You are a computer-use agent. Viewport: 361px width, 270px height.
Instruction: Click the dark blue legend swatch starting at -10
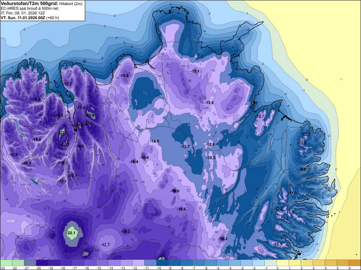162,263
